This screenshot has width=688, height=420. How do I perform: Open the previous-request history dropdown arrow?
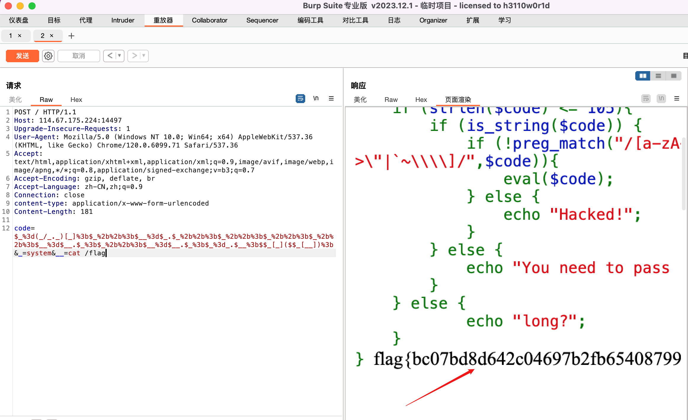tap(119, 56)
